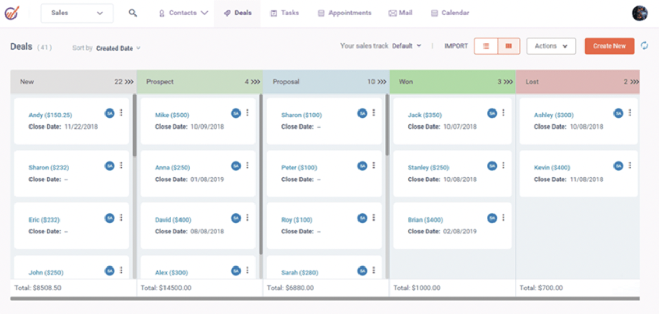The height and width of the screenshot is (314, 659).
Task: Click the "Total: $700.00" text
Action: point(541,288)
